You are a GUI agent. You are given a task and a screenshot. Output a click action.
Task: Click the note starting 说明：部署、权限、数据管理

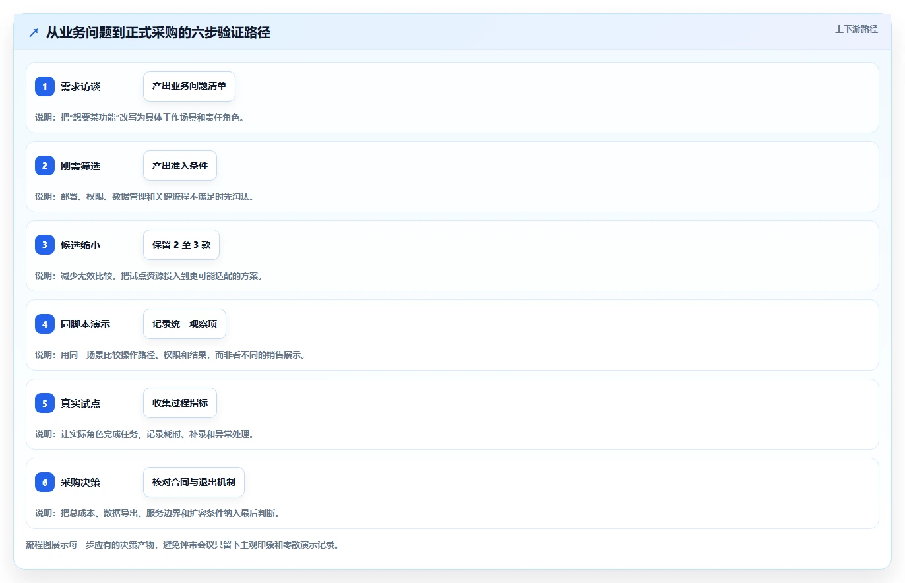click(x=144, y=197)
